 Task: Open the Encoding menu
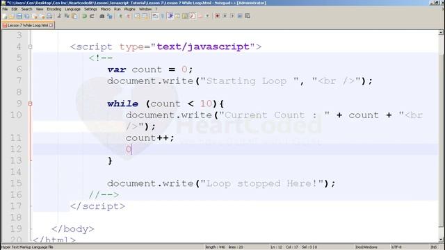tap(54, 9)
